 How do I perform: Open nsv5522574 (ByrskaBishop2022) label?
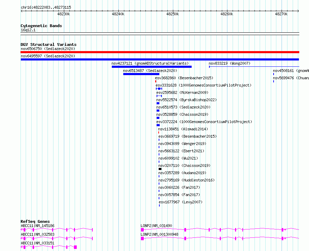186,100
